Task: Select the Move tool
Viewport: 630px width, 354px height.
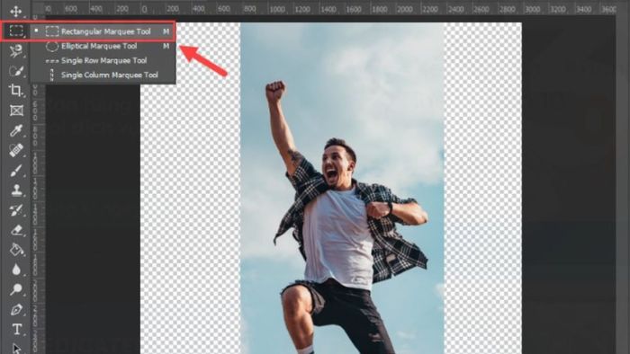Action: click(x=16, y=11)
